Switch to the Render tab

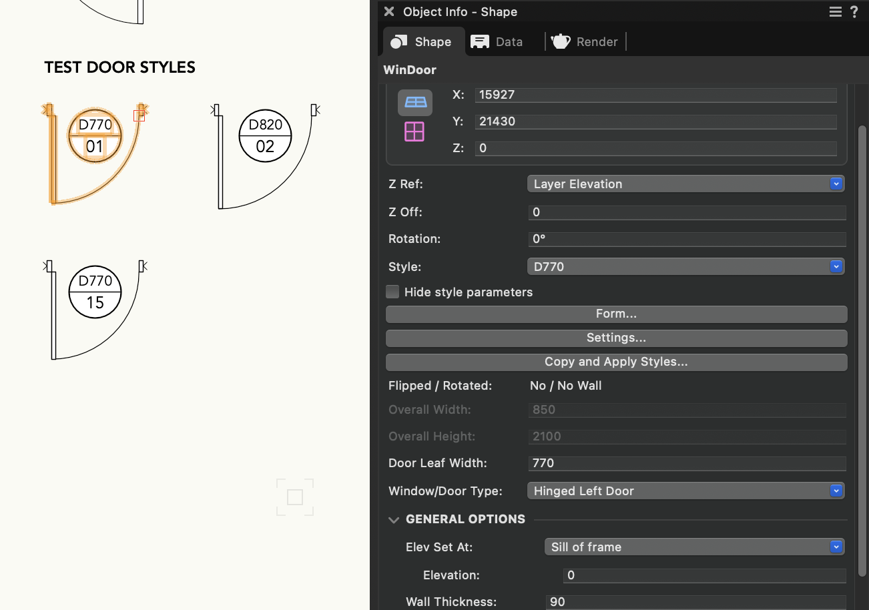[585, 41]
